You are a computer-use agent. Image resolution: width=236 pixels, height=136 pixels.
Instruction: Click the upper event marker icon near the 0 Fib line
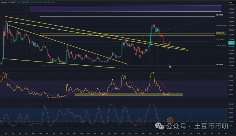pos(170,64)
